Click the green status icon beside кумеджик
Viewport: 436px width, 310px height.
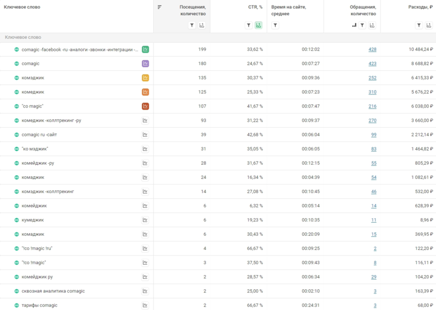tap(17, 220)
